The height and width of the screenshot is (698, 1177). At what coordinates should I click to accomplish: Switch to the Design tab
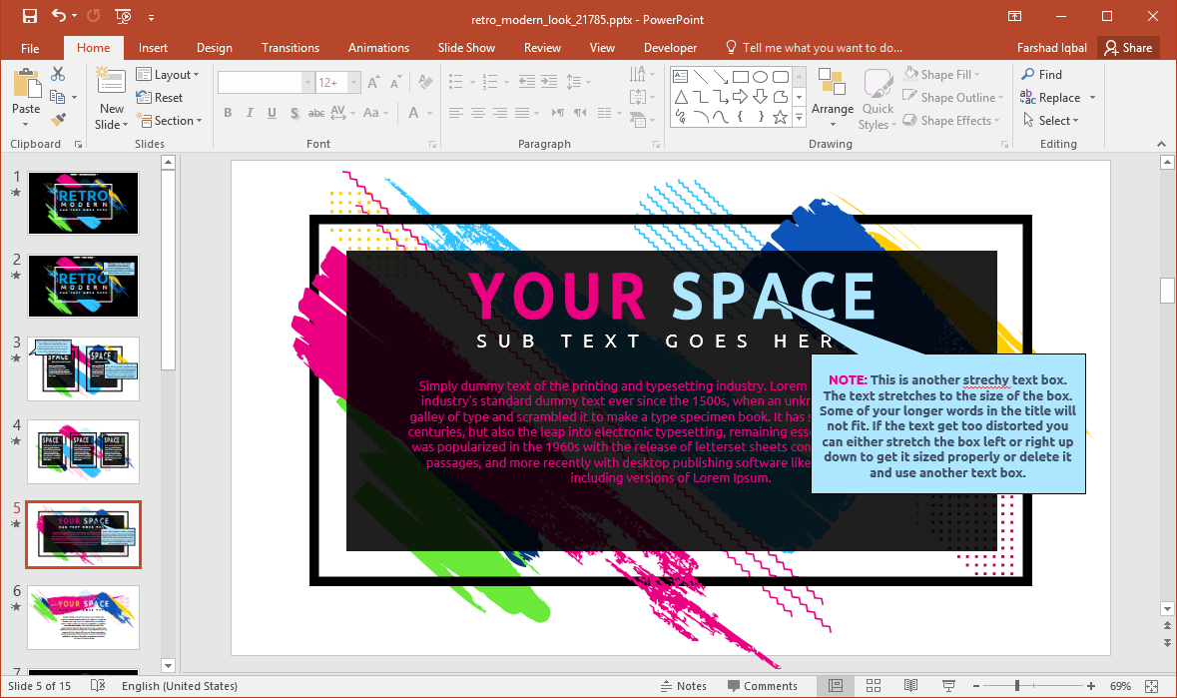coord(215,47)
